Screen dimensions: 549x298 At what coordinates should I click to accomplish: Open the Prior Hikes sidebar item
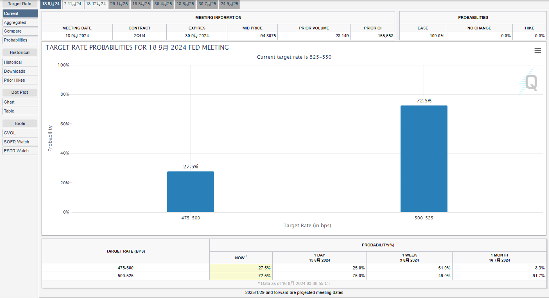point(20,80)
